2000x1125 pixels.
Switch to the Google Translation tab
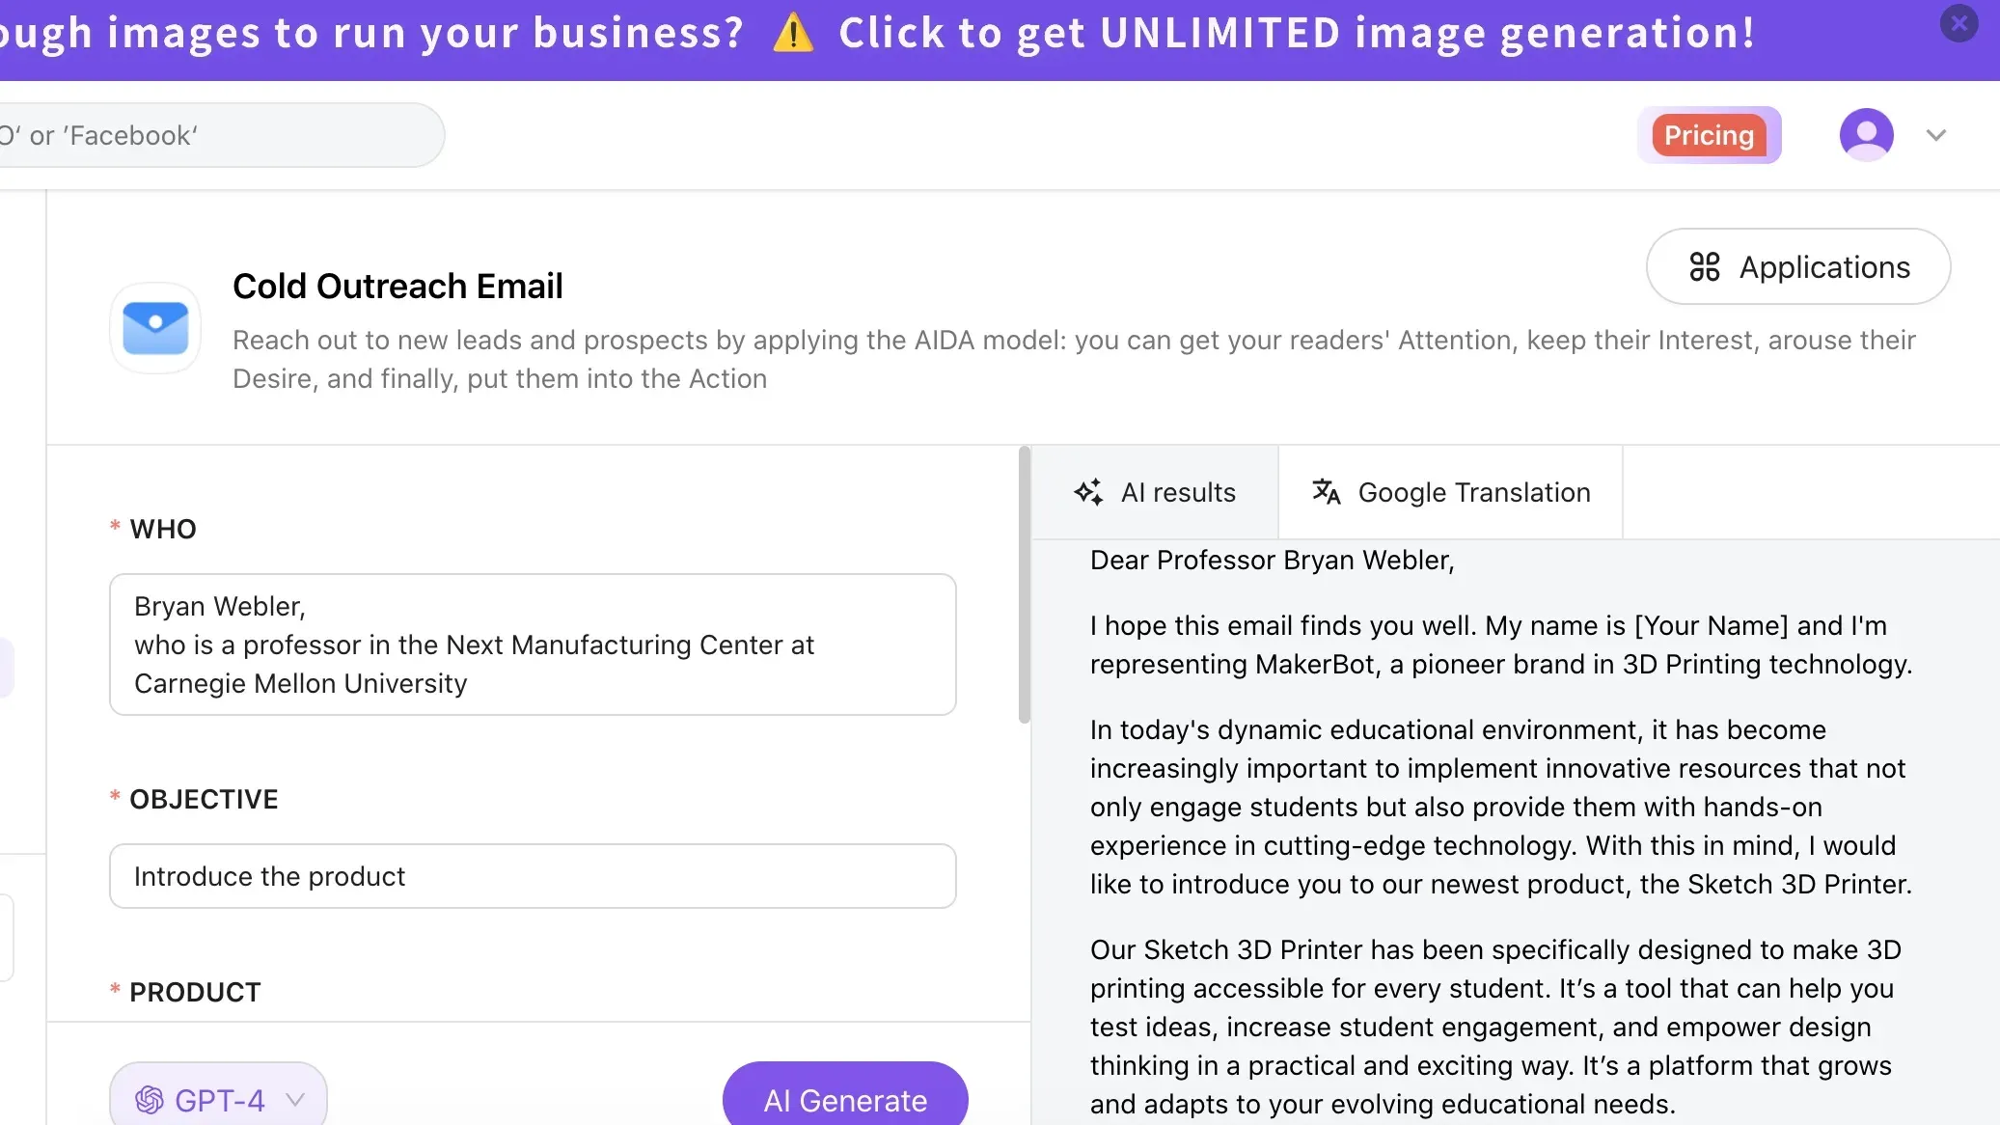click(x=1473, y=492)
